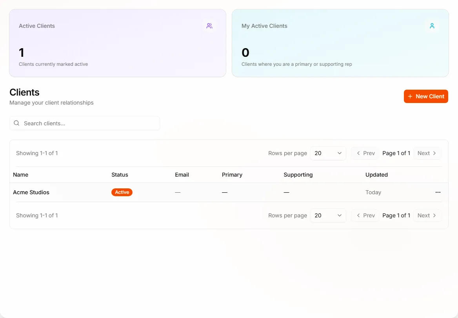Click the Today updated value for Acme Studios

[373, 192]
